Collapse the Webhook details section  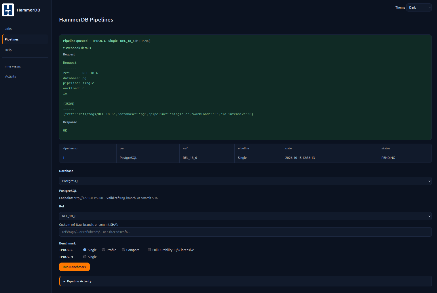[77, 48]
